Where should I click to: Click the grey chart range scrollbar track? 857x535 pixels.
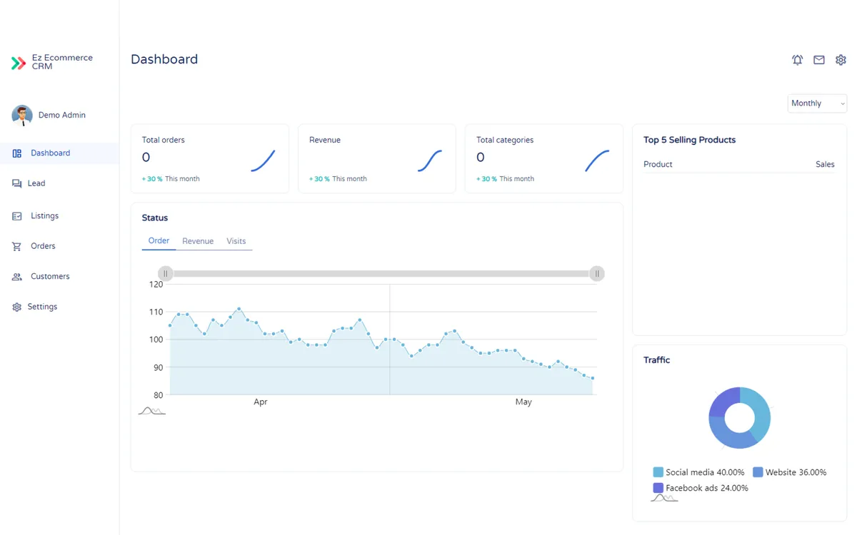click(x=381, y=274)
